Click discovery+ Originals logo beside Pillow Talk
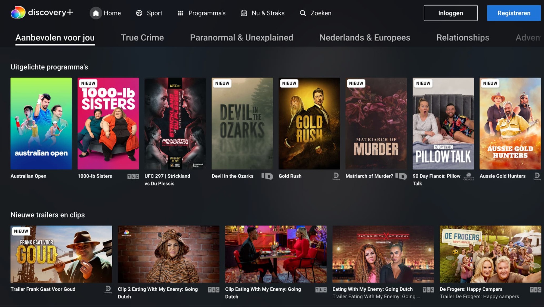Screen dimensions: 544x307 [469, 176]
